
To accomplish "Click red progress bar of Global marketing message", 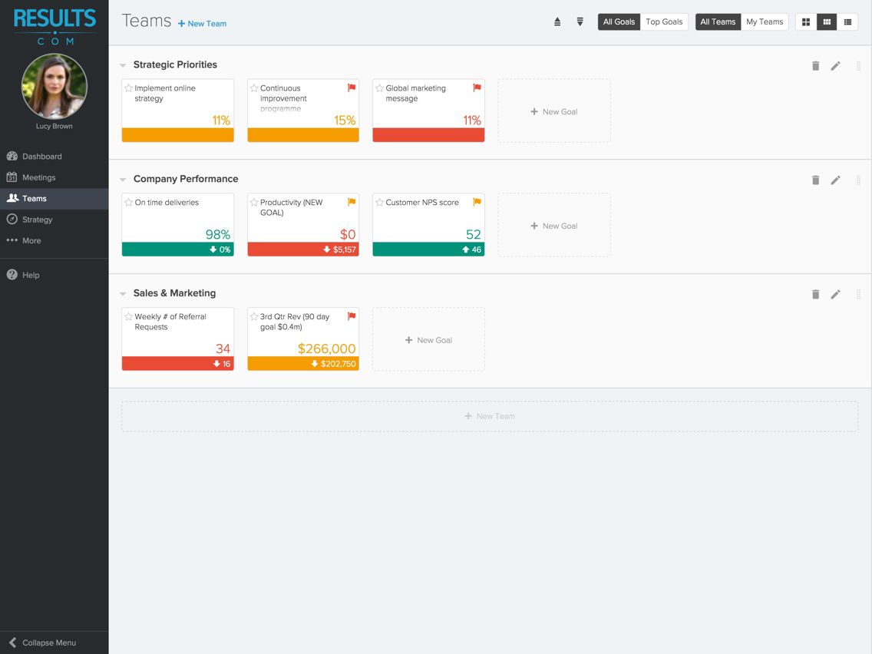I will (x=429, y=134).
